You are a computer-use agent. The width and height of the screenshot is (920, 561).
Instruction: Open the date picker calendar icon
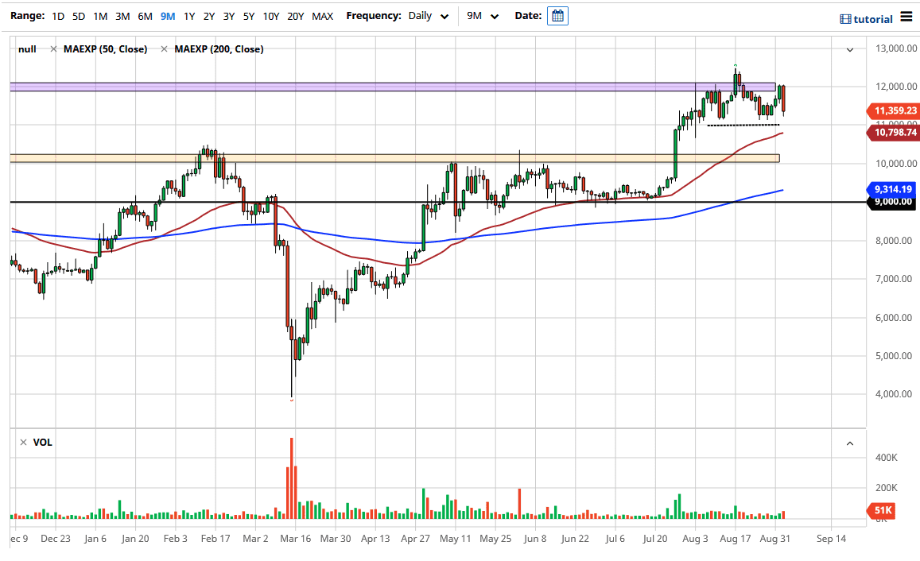(x=557, y=15)
